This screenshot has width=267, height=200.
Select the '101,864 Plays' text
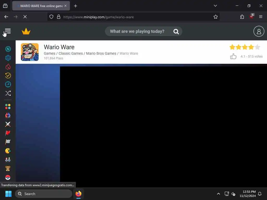(53, 58)
